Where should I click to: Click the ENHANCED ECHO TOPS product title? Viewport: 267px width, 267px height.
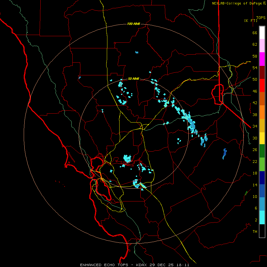[x=104, y=265]
